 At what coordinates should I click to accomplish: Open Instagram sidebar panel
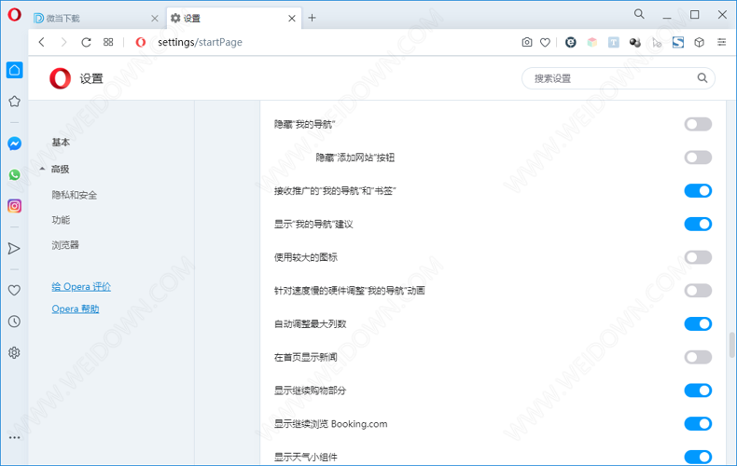pyautogui.click(x=14, y=206)
